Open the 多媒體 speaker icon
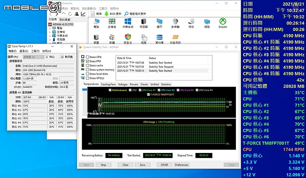306x178 pixels. pyautogui.click(x=175, y=21)
